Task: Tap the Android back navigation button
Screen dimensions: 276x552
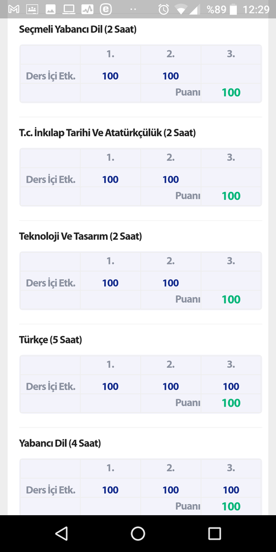Action: 61,534
